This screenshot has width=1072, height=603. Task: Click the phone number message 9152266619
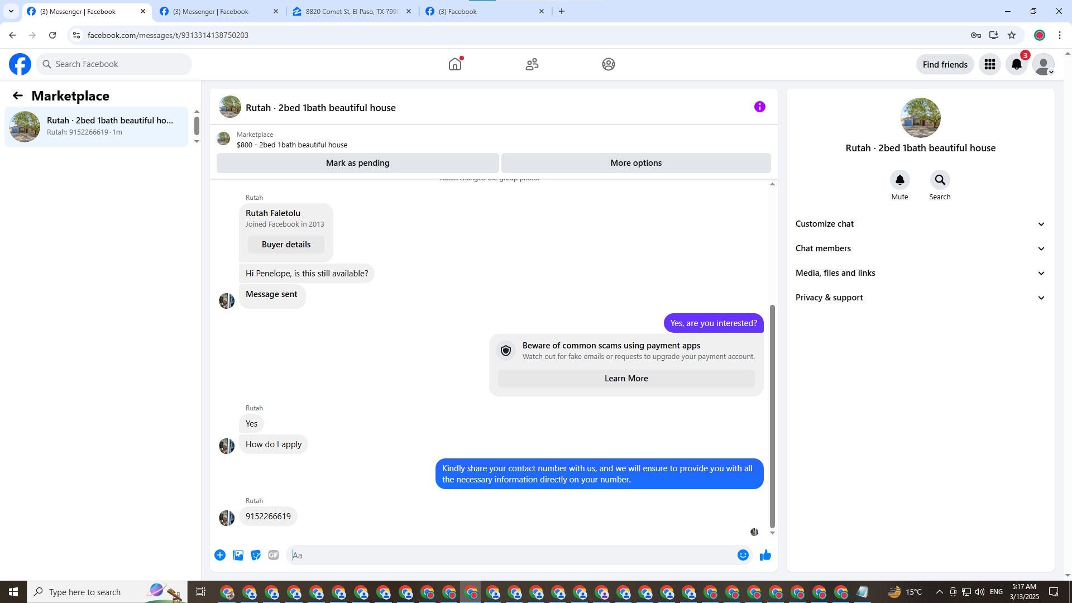click(x=268, y=516)
